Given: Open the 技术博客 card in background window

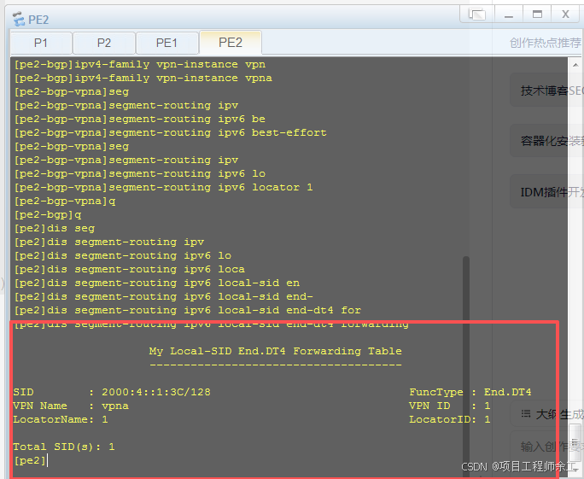Looking at the screenshot, I should [x=546, y=91].
